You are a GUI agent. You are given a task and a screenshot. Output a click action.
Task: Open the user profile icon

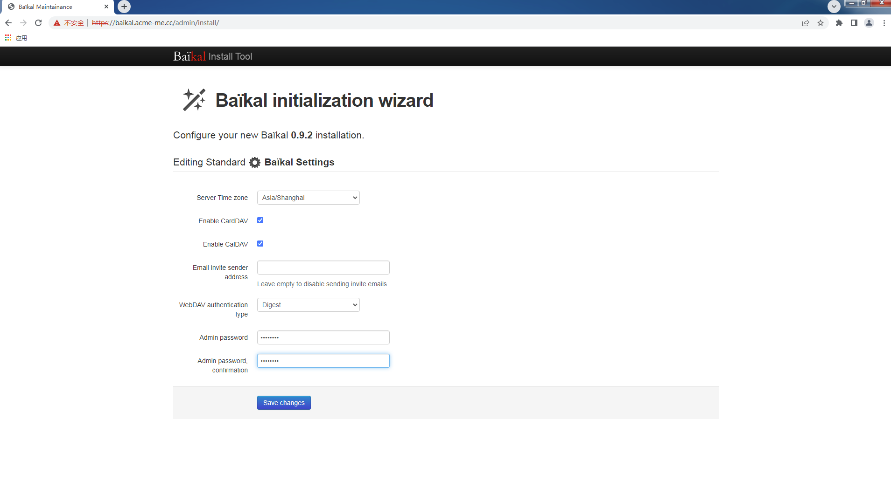[x=869, y=23]
